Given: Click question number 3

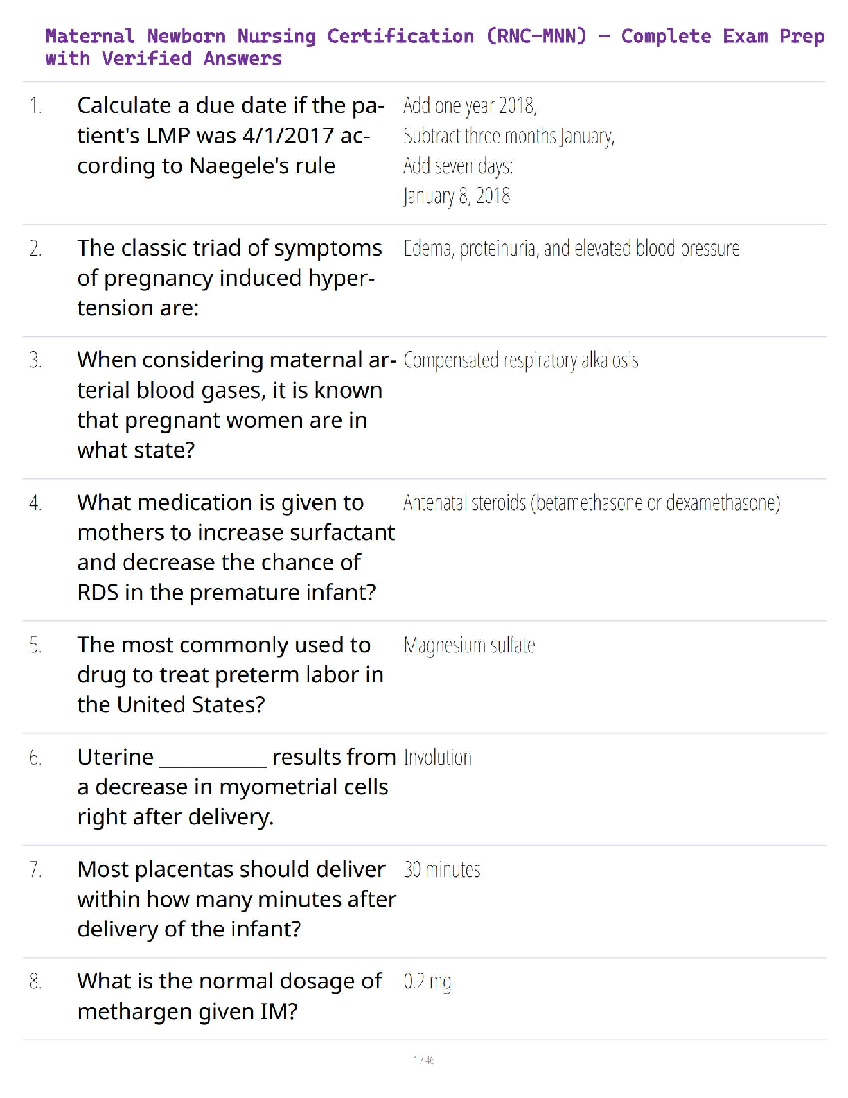Looking at the screenshot, I should point(35,360).
